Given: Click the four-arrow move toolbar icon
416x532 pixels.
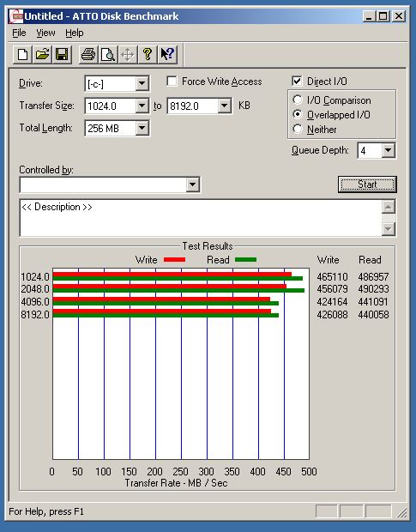Looking at the screenshot, I should [x=128, y=54].
